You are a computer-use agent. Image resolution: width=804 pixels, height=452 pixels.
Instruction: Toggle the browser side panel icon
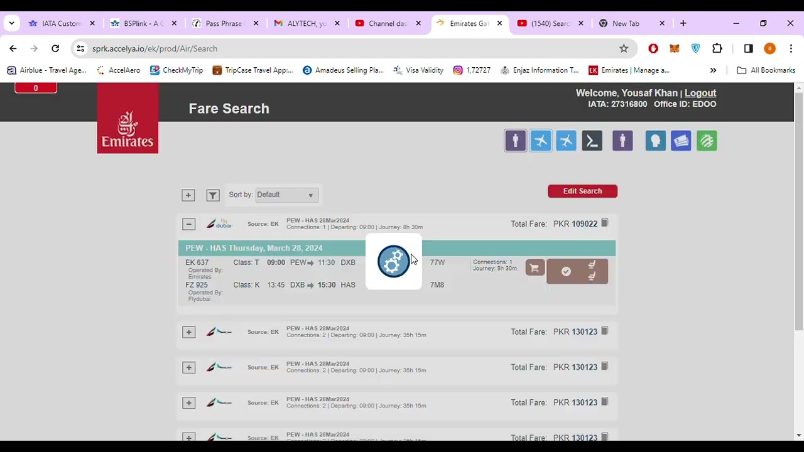748,48
